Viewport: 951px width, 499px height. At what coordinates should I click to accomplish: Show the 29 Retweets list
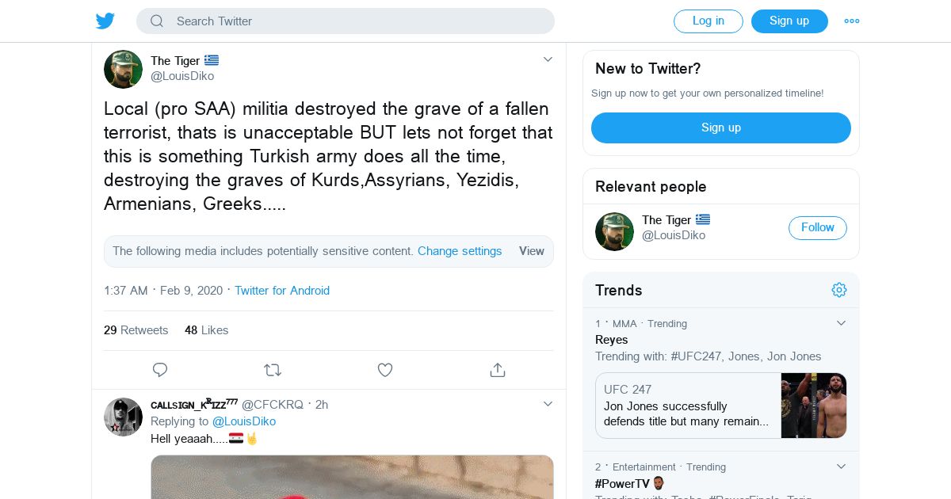pos(136,330)
